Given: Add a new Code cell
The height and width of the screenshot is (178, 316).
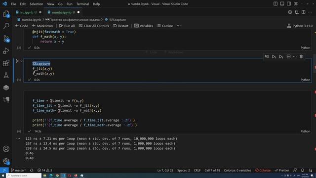Looking at the screenshot, I should pyautogui.click(x=21, y=26).
